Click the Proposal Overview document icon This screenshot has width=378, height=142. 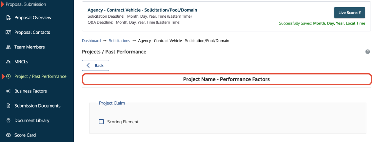tap(9, 18)
